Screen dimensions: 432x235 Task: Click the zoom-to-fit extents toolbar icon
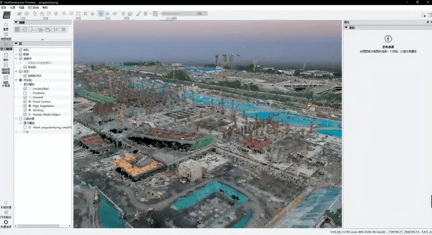pyautogui.click(x=78, y=14)
